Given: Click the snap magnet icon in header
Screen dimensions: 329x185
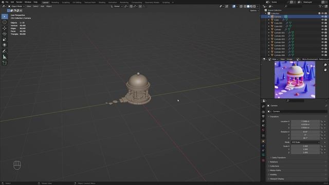Looking at the screenshot, I should pyautogui.click(x=131, y=6).
